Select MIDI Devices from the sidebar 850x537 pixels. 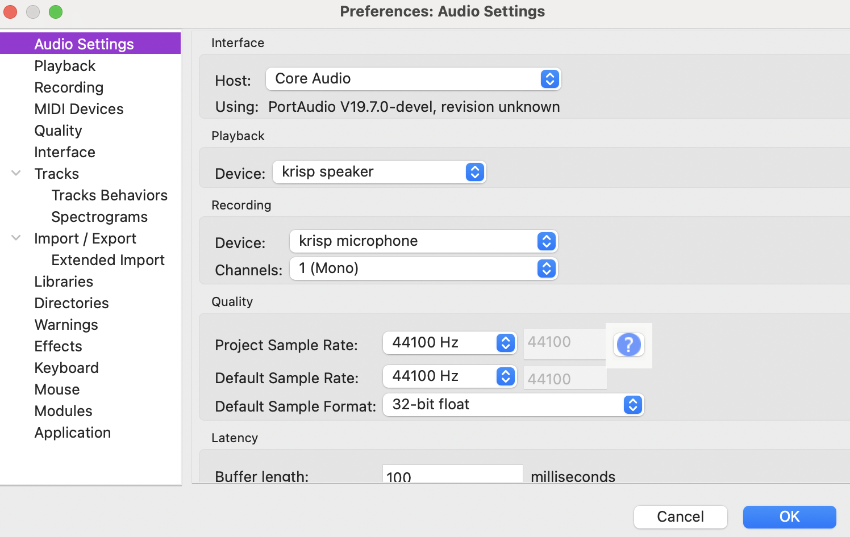point(78,108)
